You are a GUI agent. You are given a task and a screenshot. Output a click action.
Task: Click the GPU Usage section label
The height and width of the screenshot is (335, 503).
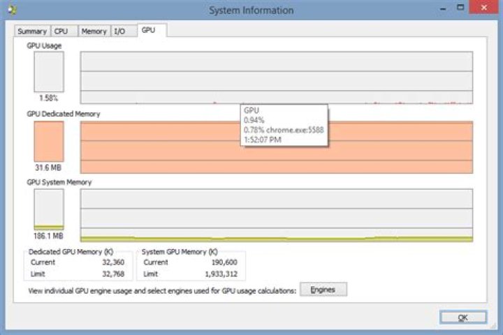tap(44, 46)
